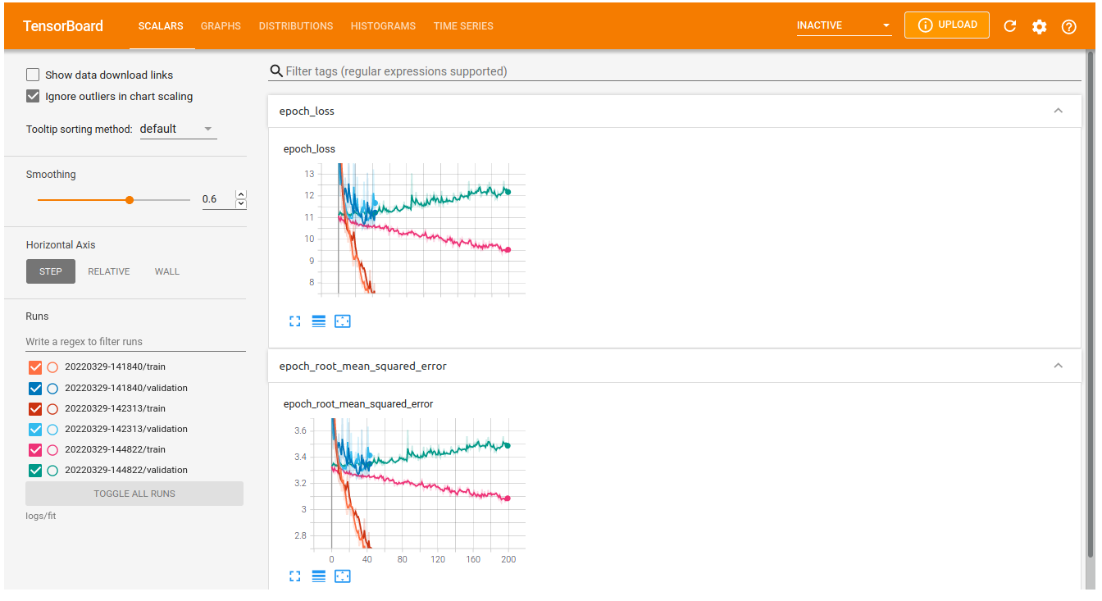The image size is (1102, 601).
Task: Open TensorBoard help
Action: click(x=1068, y=25)
